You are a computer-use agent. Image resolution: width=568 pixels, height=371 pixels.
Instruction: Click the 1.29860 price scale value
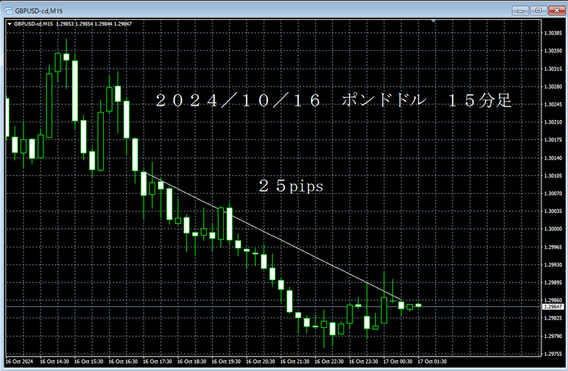[553, 300]
